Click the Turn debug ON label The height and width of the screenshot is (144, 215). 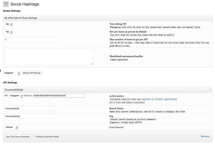tap(118, 24)
